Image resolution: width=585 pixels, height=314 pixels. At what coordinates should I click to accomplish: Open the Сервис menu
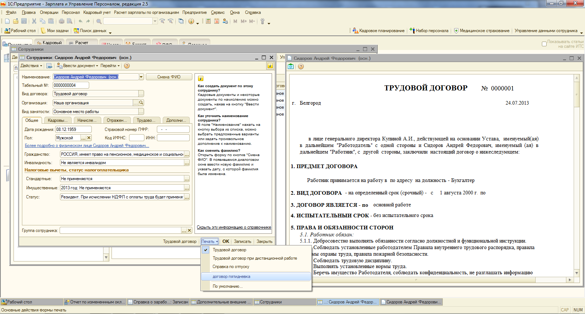click(218, 12)
